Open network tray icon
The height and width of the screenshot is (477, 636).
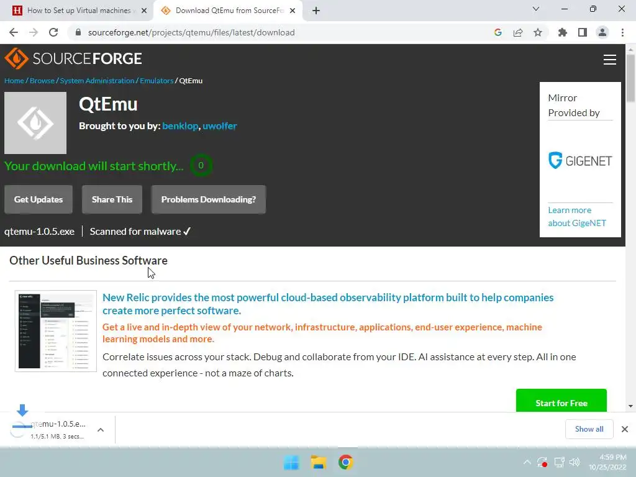tap(560, 462)
